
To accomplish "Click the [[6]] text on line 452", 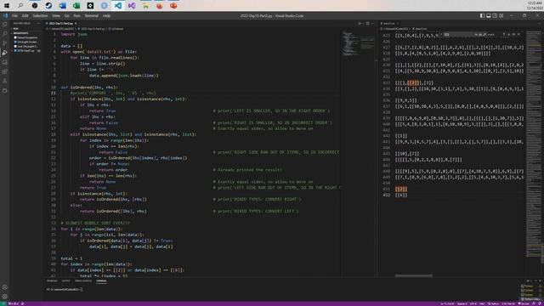I will pyautogui.click(x=401, y=195).
